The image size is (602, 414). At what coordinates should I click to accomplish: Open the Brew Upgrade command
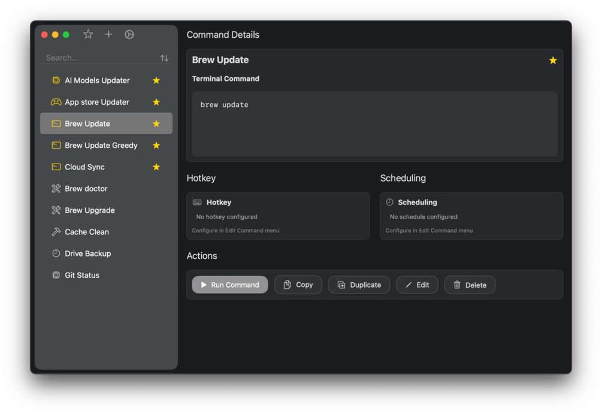[107, 210]
